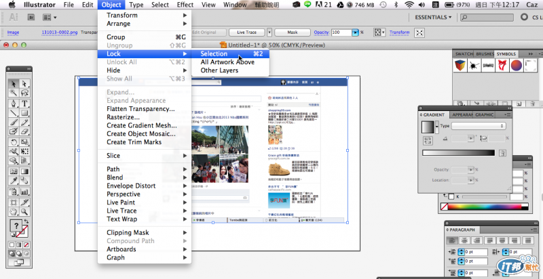Select the Eyedropper tool

pos(14,180)
